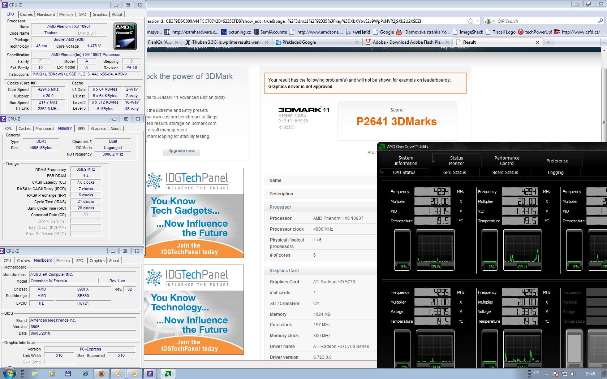Viewport: 607px width, 379px height.
Task: Open the pctuning.cz bookmark
Action: click(236, 32)
